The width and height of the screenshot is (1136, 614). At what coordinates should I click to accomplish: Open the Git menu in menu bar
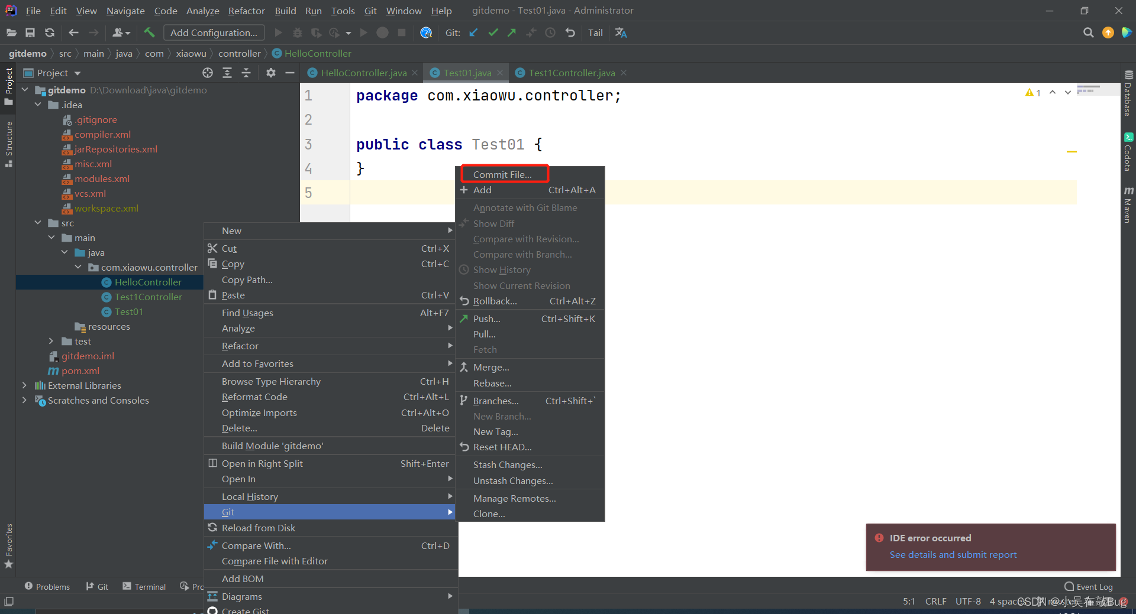pyautogui.click(x=370, y=11)
